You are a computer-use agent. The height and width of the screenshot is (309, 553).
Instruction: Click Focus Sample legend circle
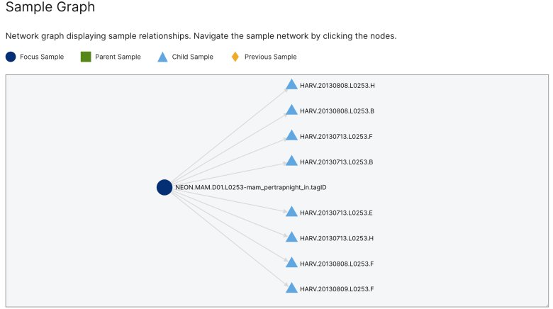click(x=11, y=57)
